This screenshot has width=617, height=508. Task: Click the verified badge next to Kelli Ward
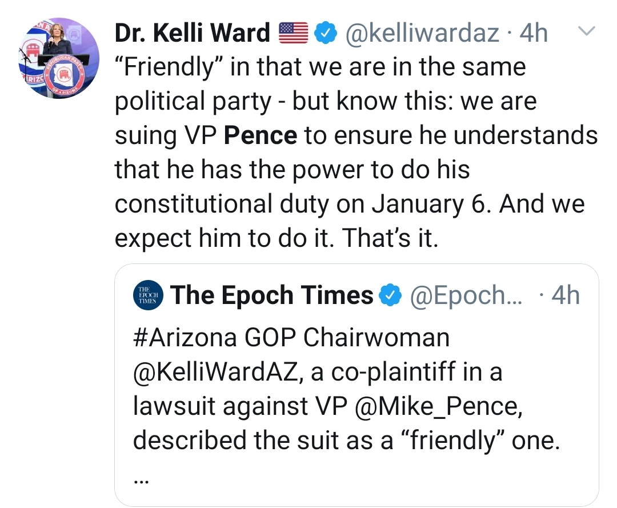click(324, 34)
